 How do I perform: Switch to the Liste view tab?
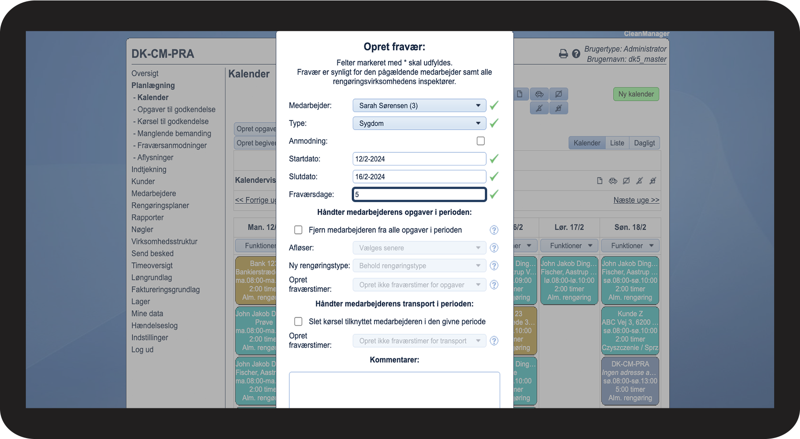617,143
